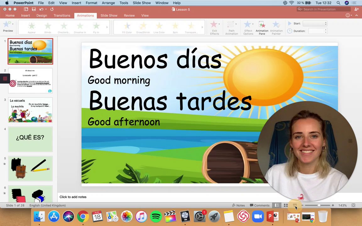Image resolution: width=362 pixels, height=226 pixels.
Task: Switch to Slide Sorter grid view
Action: point(286,205)
